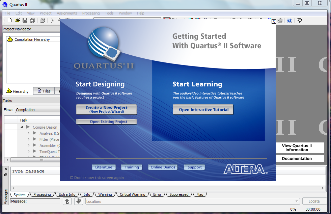Click the Documentation button
Viewport: 331px width, 214px height.
tap(300, 158)
